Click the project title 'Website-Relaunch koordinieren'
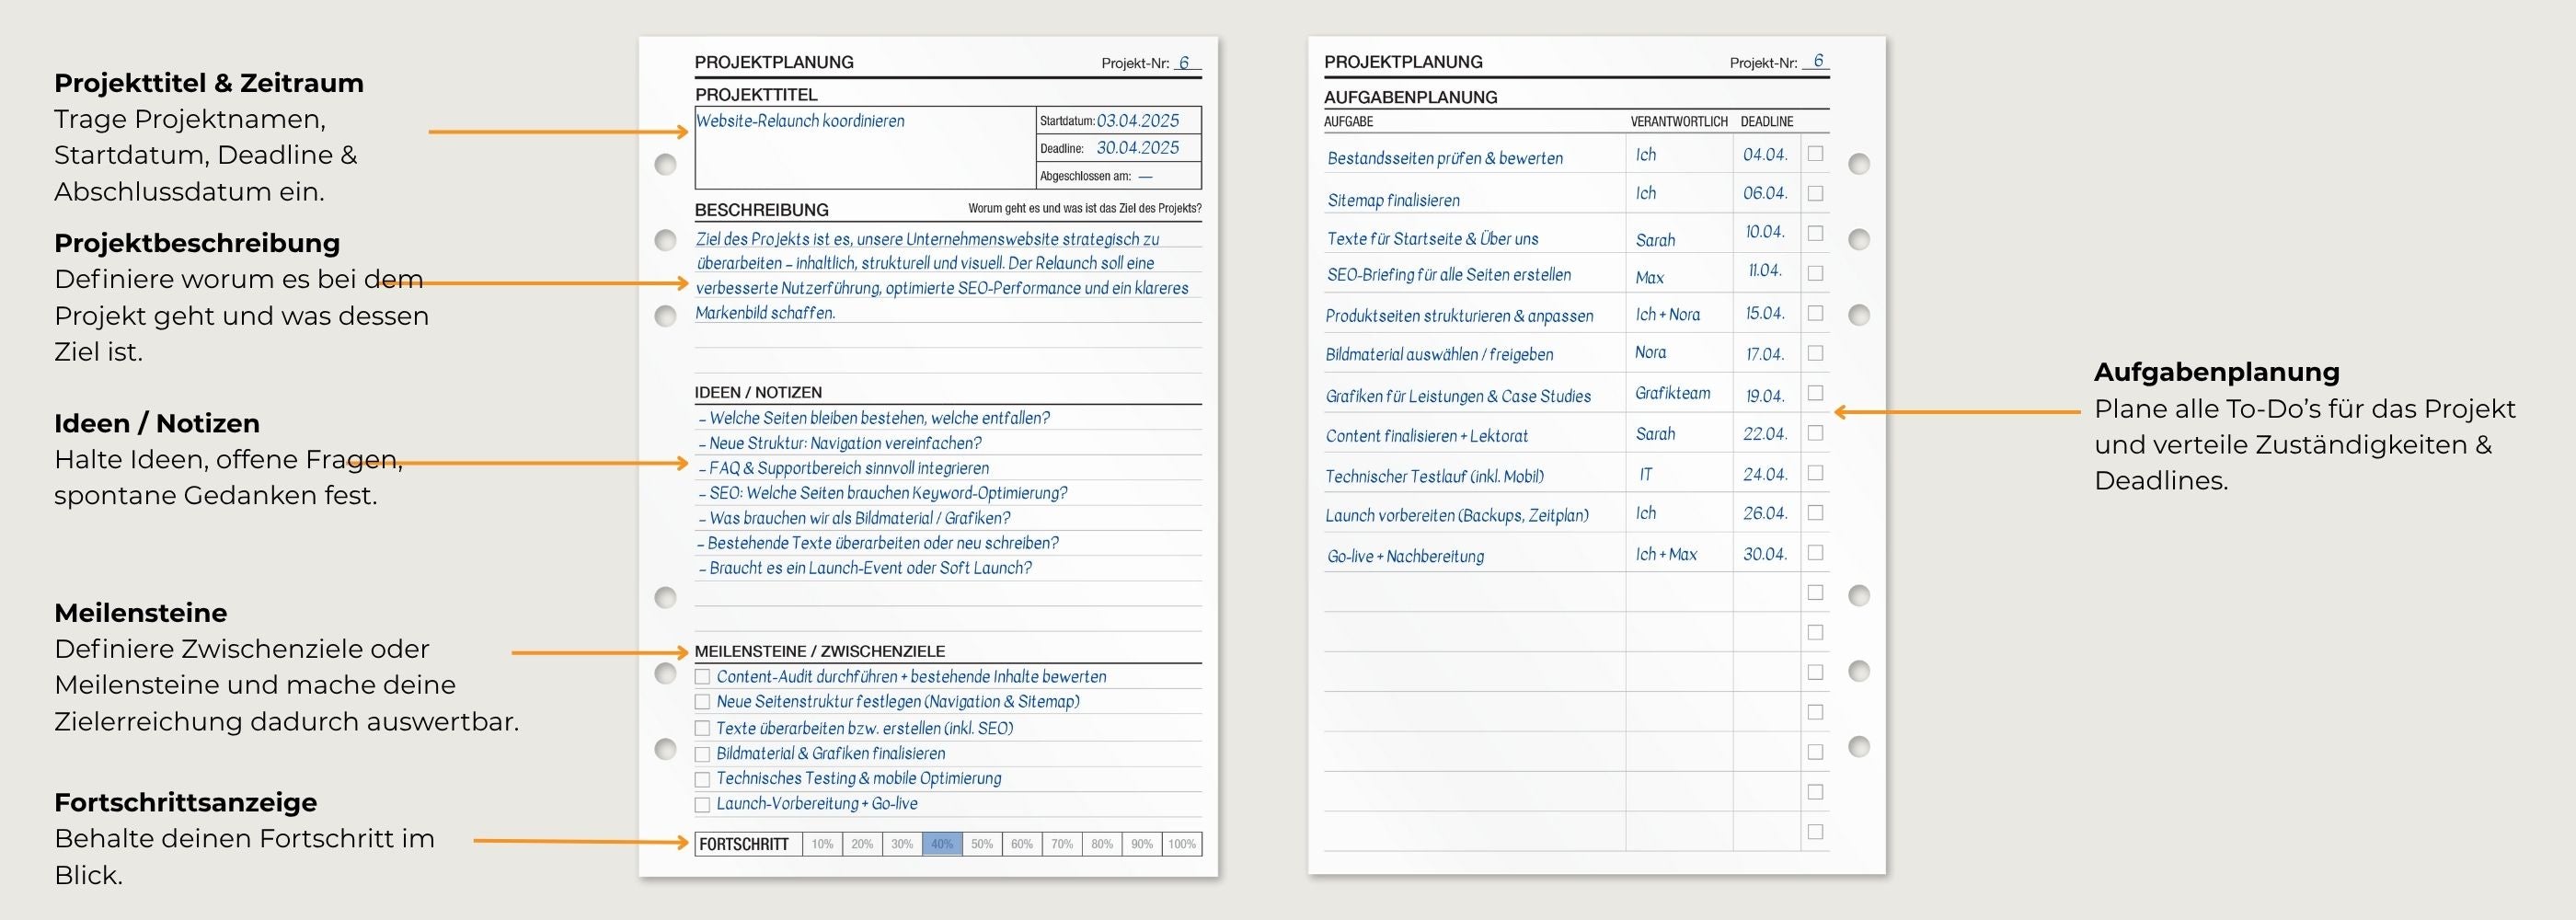Viewport: 2576px width, 920px height. (x=800, y=121)
